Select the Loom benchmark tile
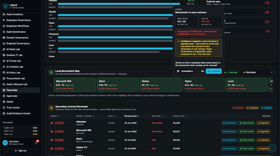280x156 pixels. 246,85
